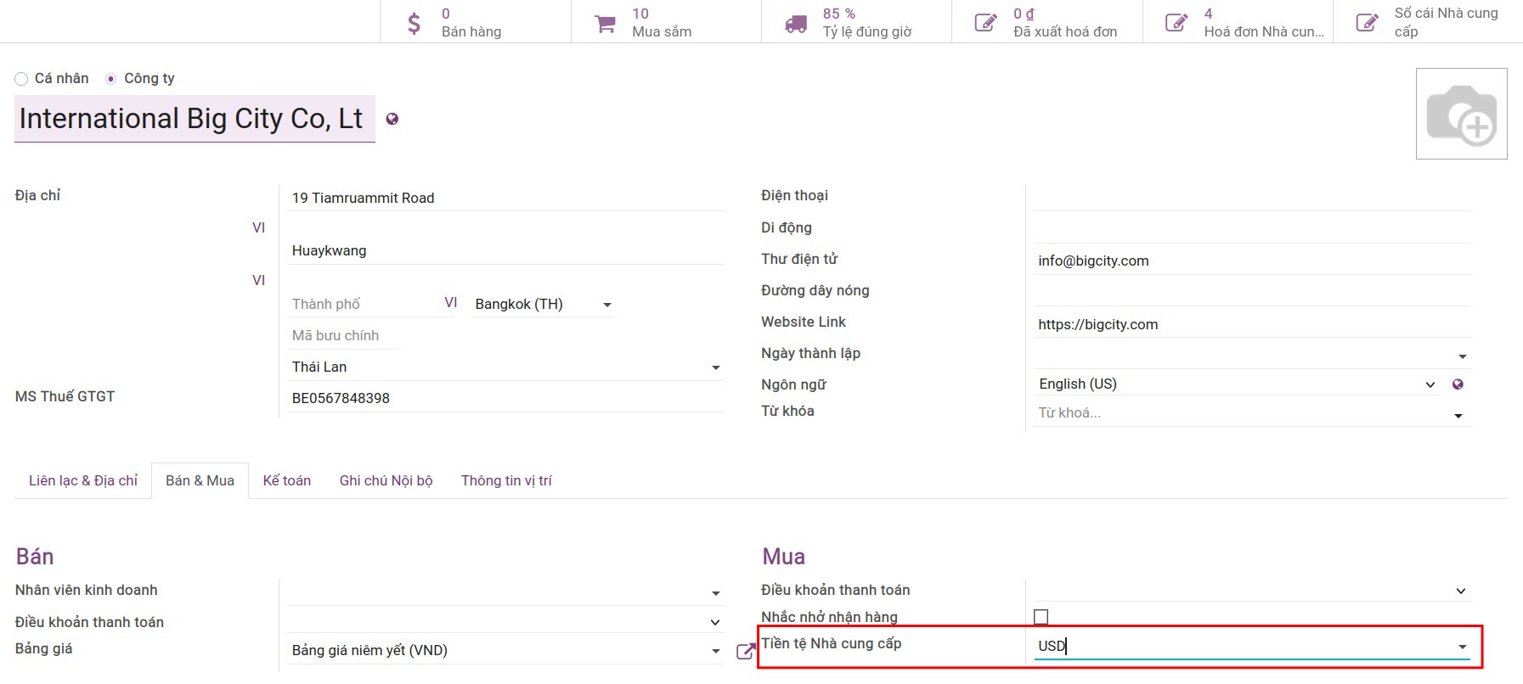The height and width of the screenshot is (684, 1523).
Task: Open the Liên lạc & Địa chỉ tab
Action: click(83, 480)
